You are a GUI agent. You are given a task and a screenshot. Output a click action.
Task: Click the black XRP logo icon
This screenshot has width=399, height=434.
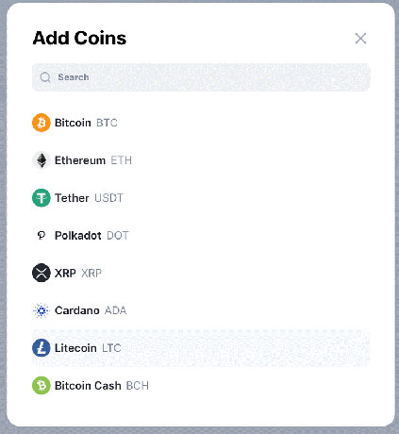42,273
